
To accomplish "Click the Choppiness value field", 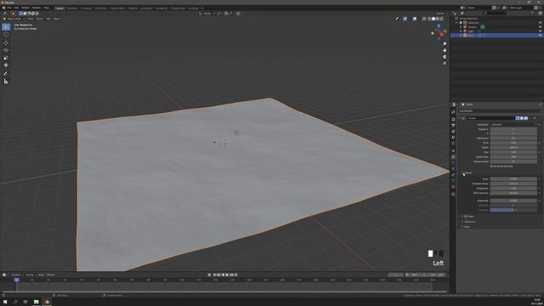I will point(513,189).
